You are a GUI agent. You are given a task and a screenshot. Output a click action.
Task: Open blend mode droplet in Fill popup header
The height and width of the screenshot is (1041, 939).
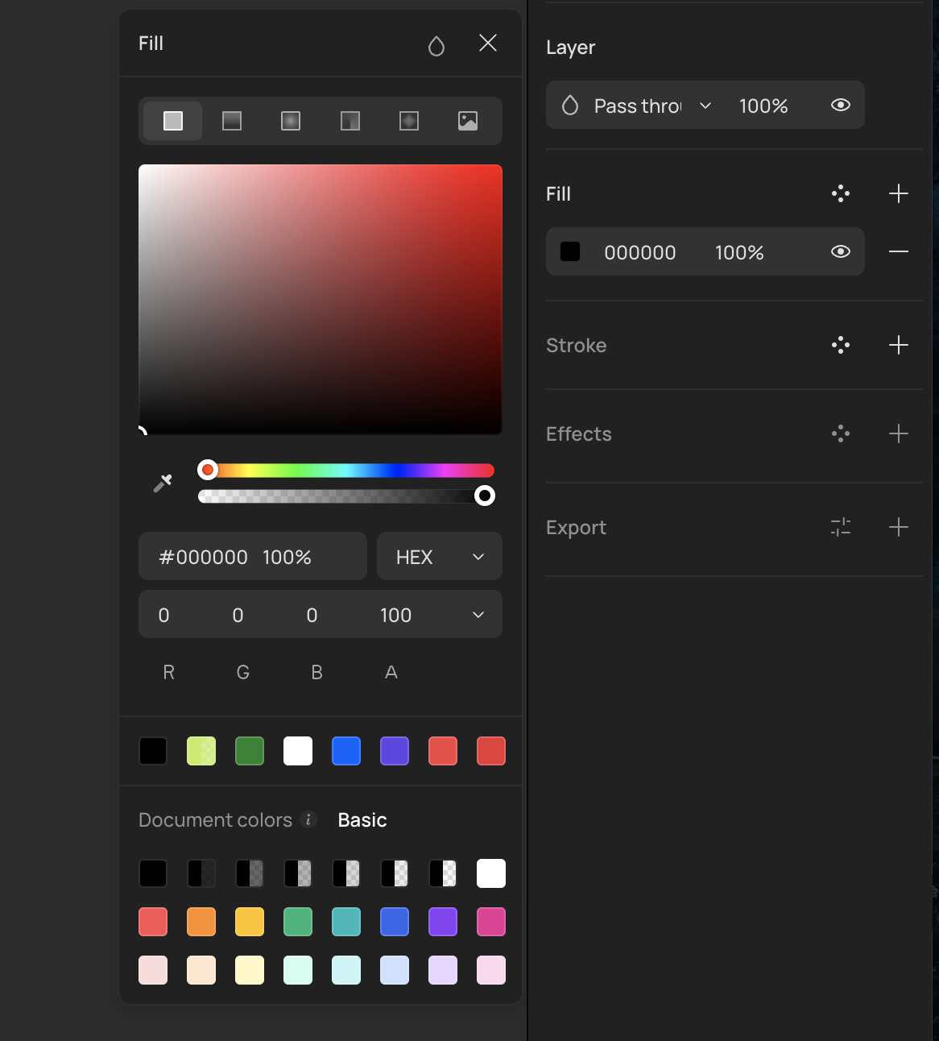click(436, 46)
